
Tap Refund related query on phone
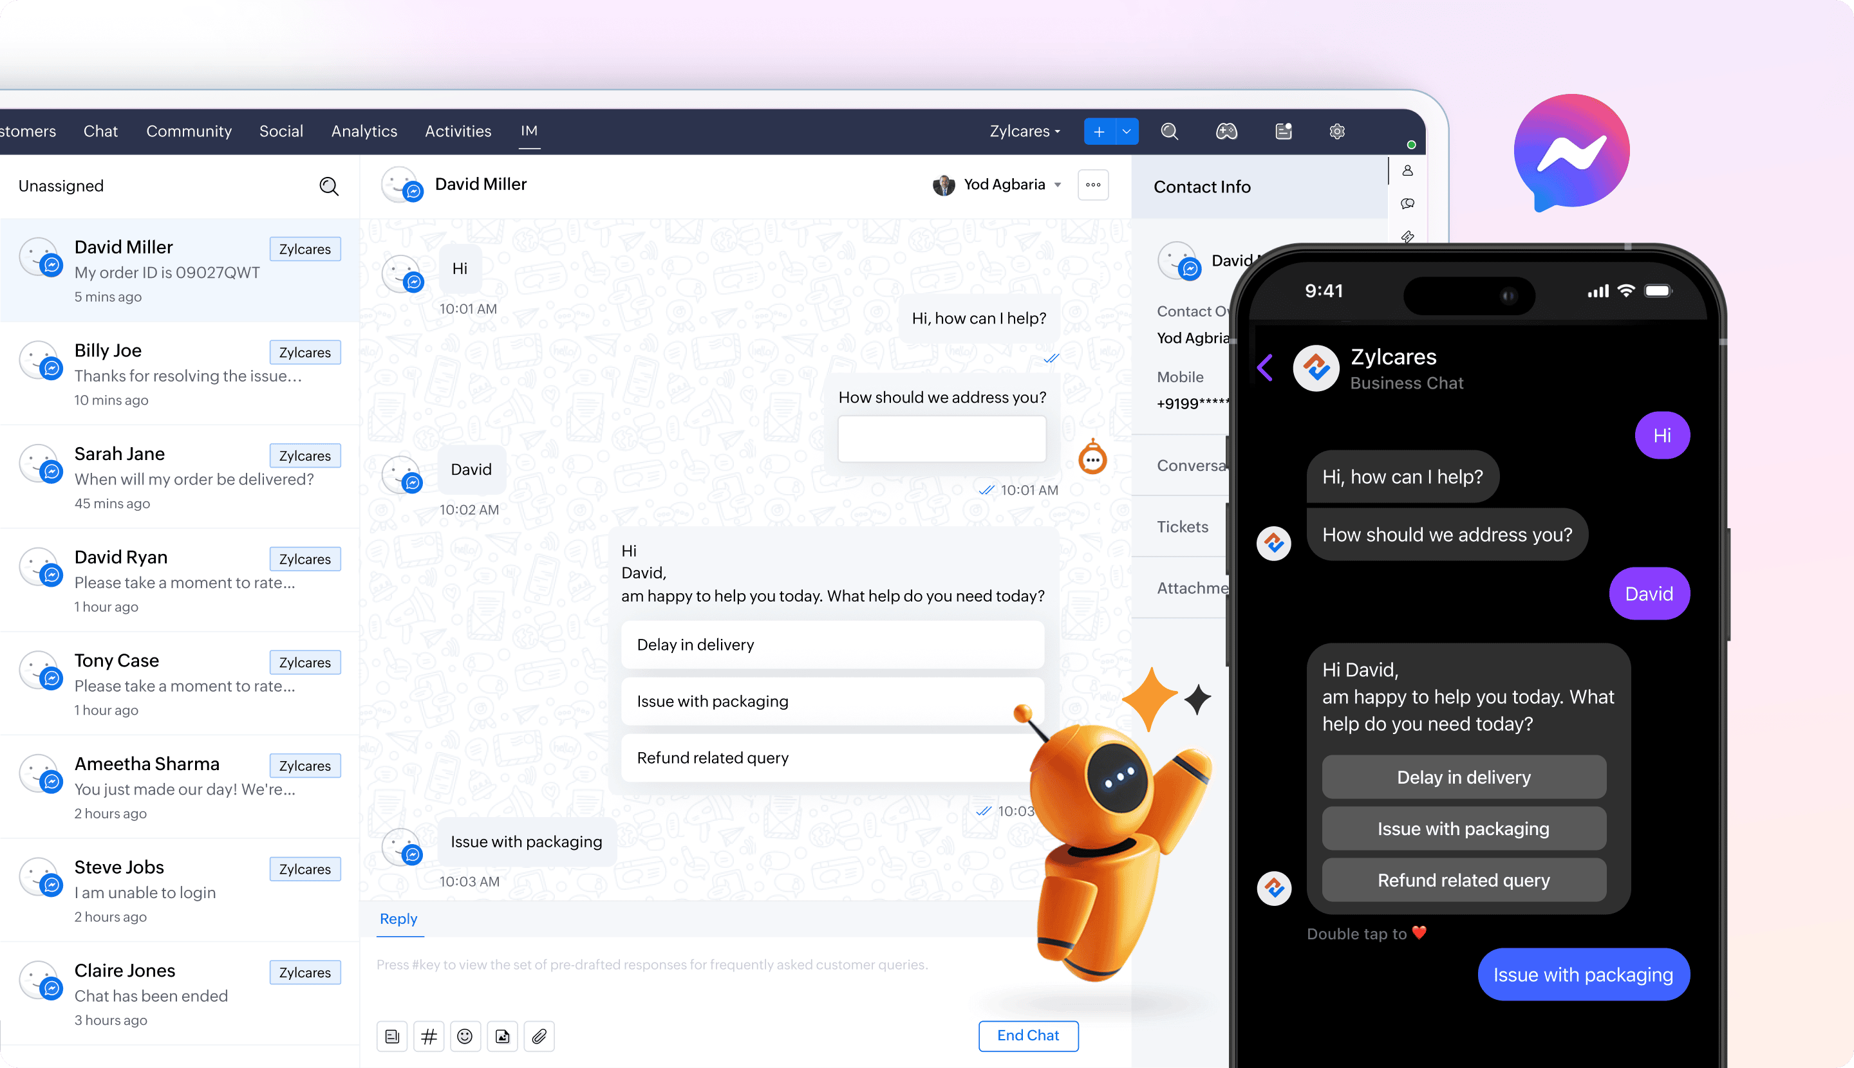pyautogui.click(x=1463, y=879)
